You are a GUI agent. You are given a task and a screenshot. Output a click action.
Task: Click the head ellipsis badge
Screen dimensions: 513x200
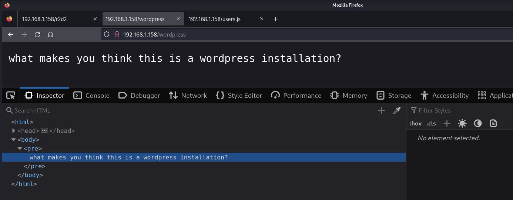pos(44,130)
